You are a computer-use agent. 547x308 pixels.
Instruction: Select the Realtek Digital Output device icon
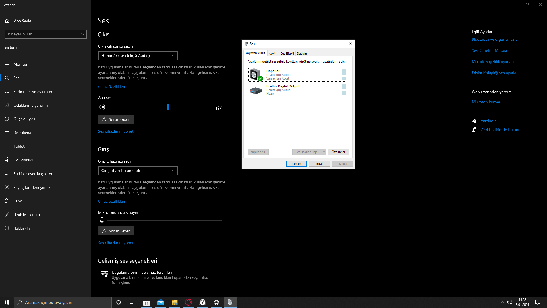click(256, 90)
